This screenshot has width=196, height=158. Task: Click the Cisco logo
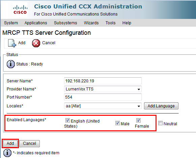pyautogui.click(x=20, y=10)
